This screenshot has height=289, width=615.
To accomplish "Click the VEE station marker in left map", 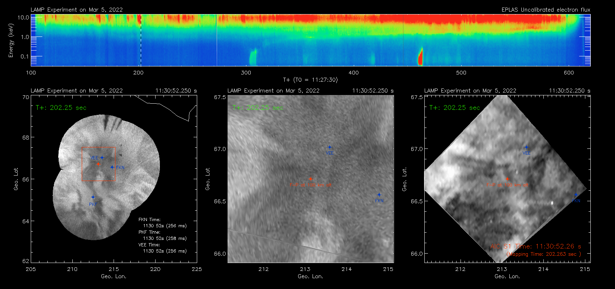I will point(102,158).
